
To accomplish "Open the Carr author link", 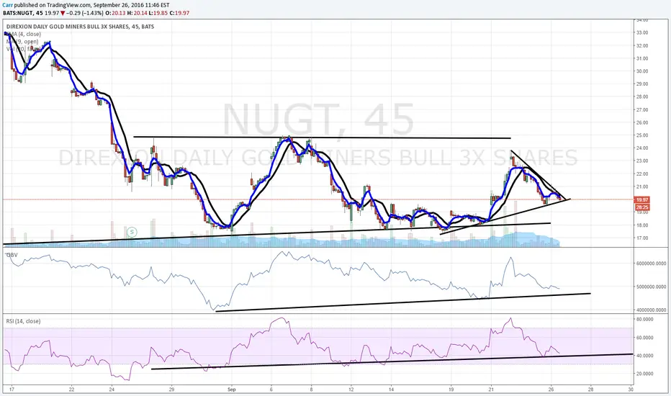I will pos(7,5).
